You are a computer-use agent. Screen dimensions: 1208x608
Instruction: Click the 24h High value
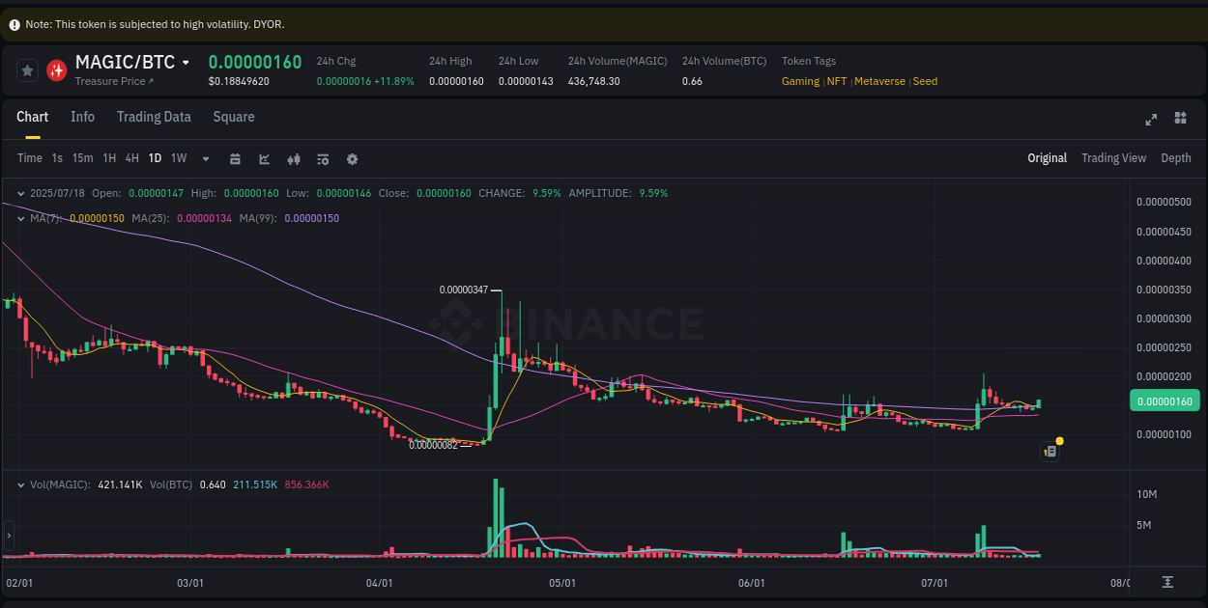[x=456, y=81]
